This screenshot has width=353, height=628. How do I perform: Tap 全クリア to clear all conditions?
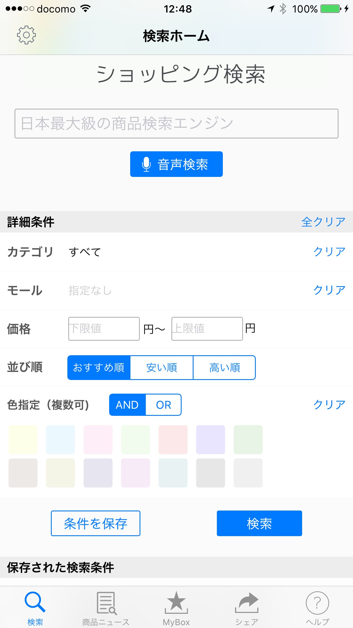323,222
